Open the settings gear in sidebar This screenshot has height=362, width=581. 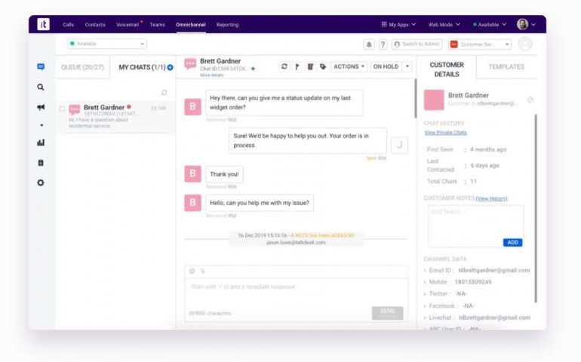pyautogui.click(x=41, y=183)
